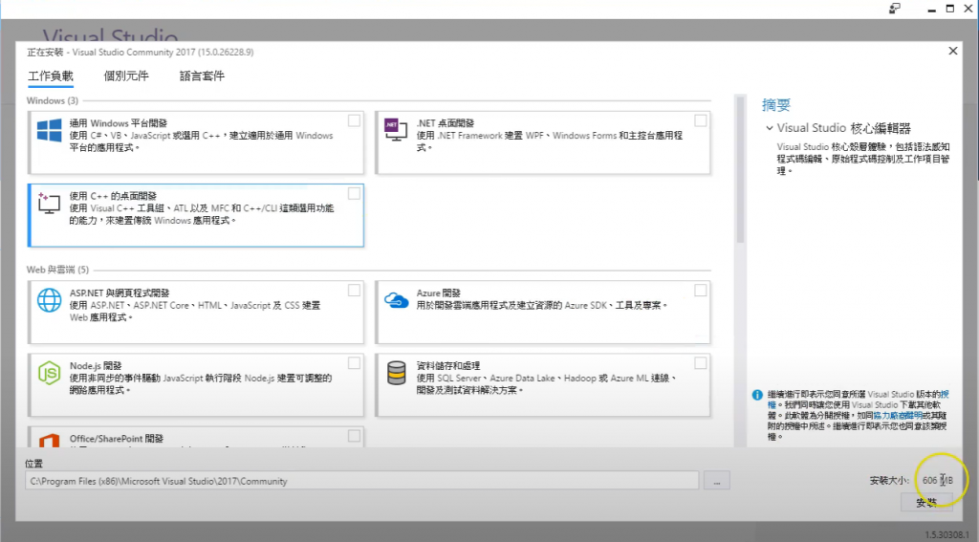Click the .NET desktop development icon

coord(395,129)
